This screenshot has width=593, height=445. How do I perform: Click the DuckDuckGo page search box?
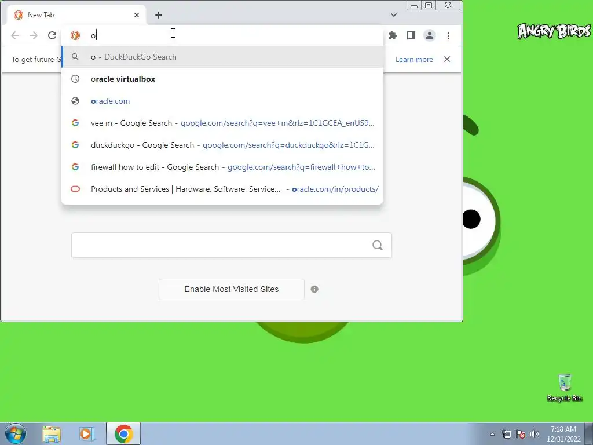coord(232,245)
